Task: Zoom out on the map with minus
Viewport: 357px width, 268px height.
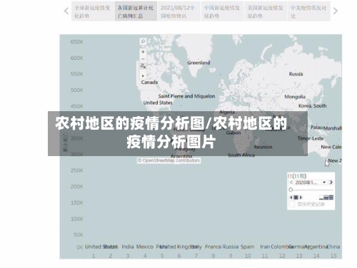Action: [143, 58]
